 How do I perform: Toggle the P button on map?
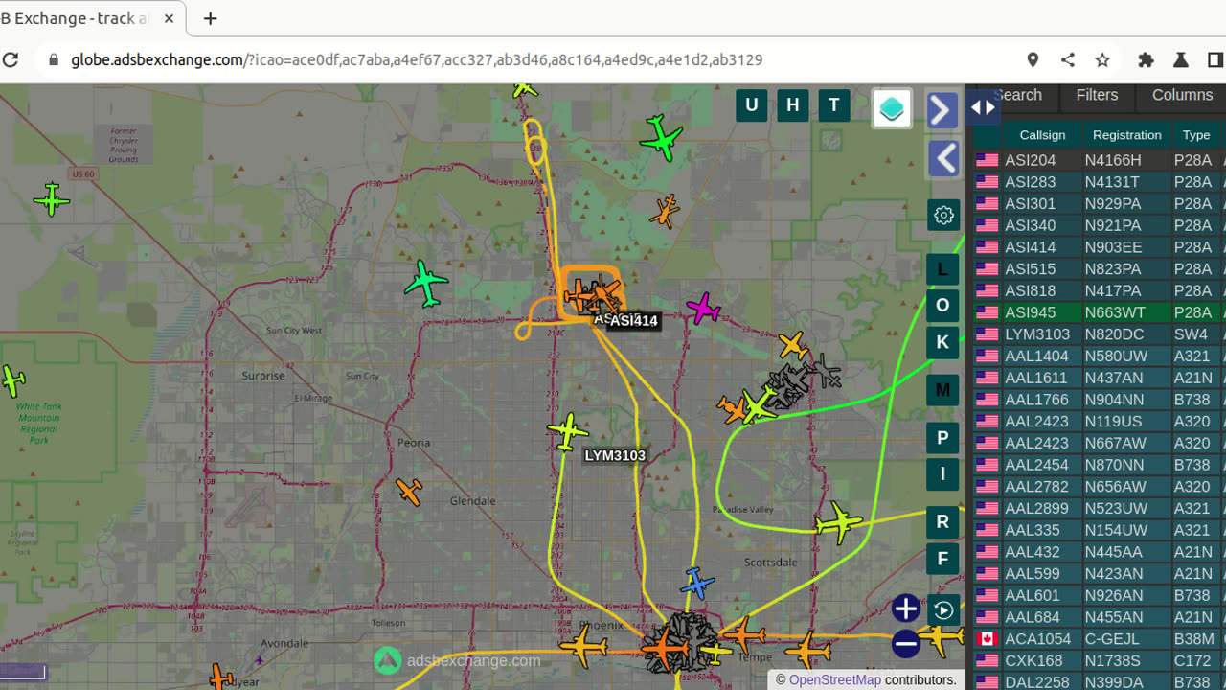click(942, 438)
